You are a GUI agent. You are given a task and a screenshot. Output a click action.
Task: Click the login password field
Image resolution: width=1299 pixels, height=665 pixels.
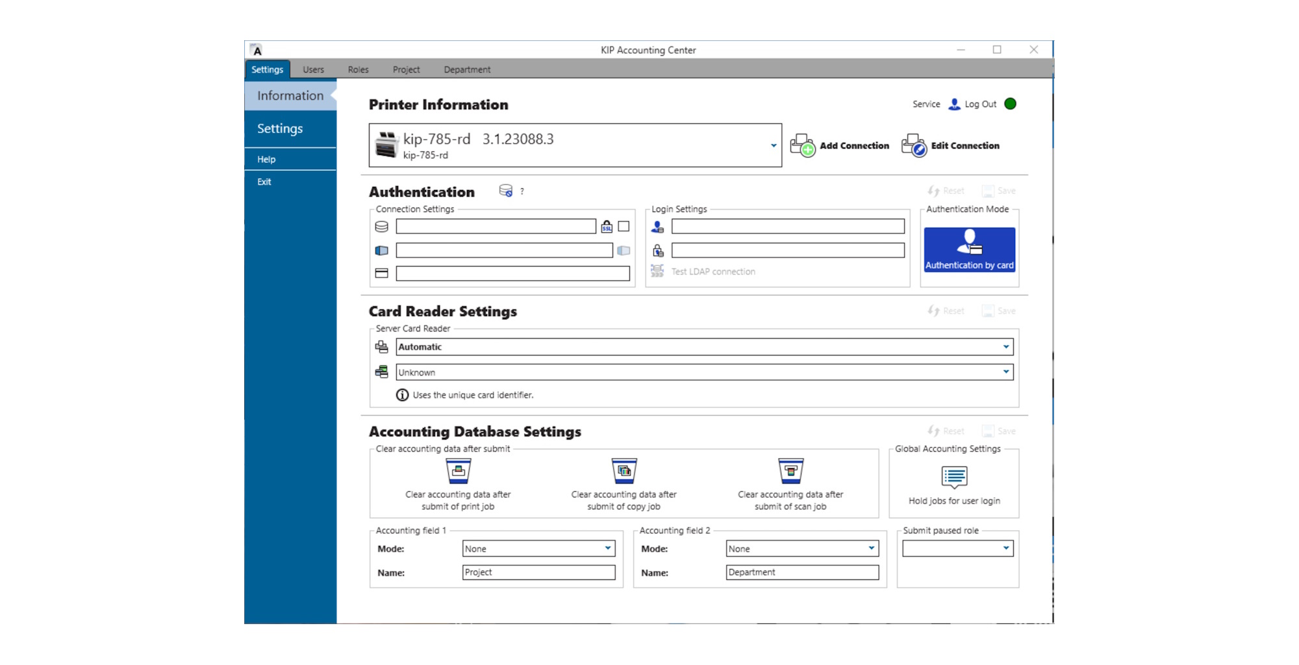(x=788, y=250)
